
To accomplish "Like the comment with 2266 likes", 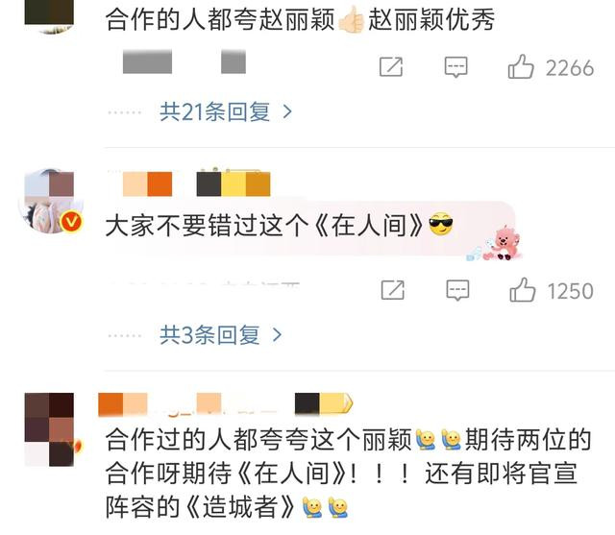I will 521,67.
